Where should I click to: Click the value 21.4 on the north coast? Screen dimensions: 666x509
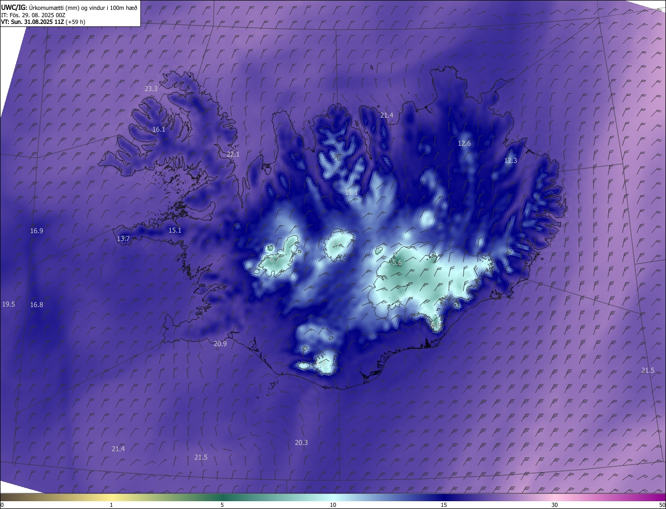pyautogui.click(x=387, y=116)
